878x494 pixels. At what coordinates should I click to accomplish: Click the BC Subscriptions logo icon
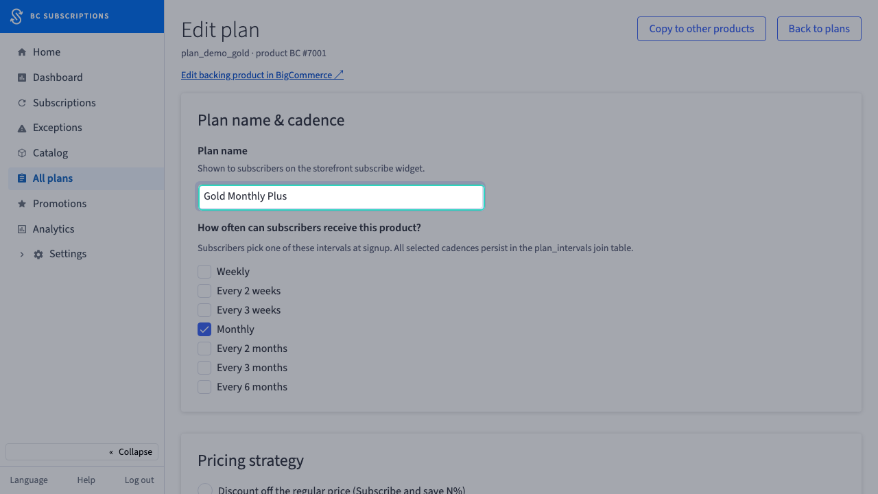coord(16,16)
